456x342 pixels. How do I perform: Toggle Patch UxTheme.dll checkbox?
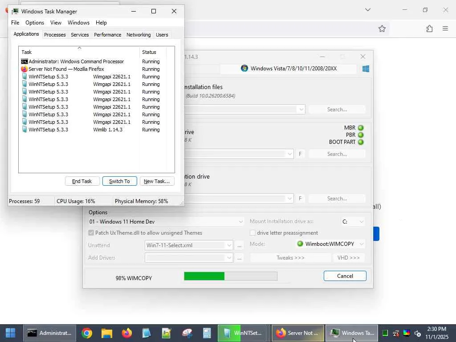click(91, 232)
